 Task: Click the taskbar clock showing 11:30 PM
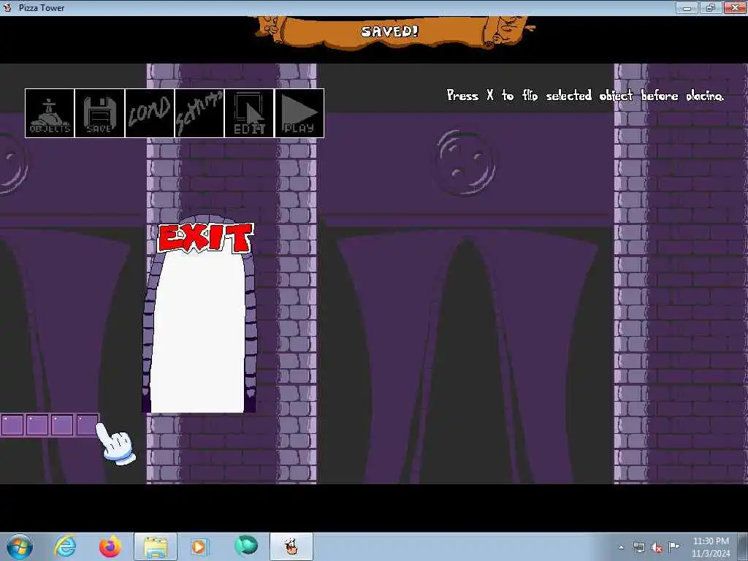(x=711, y=547)
